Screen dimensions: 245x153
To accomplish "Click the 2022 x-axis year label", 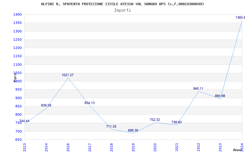I will pyautogui.click(x=198, y=147).
